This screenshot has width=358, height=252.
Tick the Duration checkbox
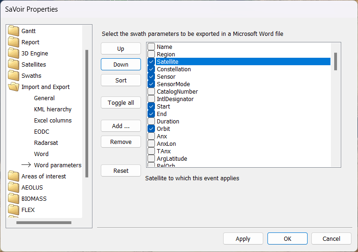pos(151,122)
